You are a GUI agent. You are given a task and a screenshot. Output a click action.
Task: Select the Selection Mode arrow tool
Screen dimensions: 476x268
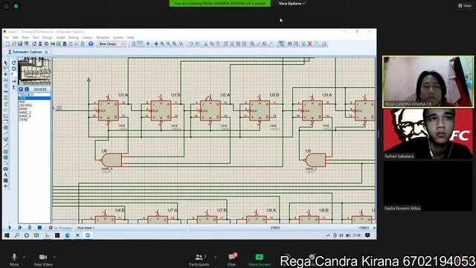coord(5,63)
